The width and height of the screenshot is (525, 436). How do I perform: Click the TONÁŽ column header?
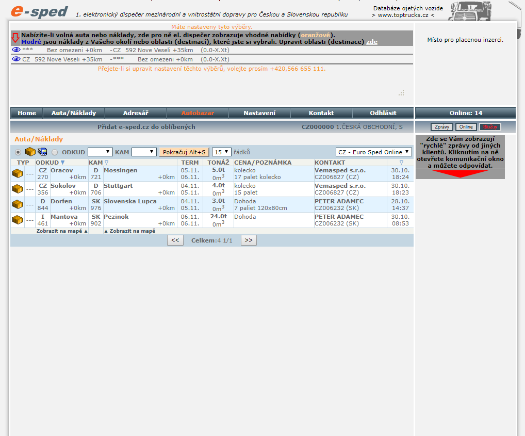coord(218,163)
